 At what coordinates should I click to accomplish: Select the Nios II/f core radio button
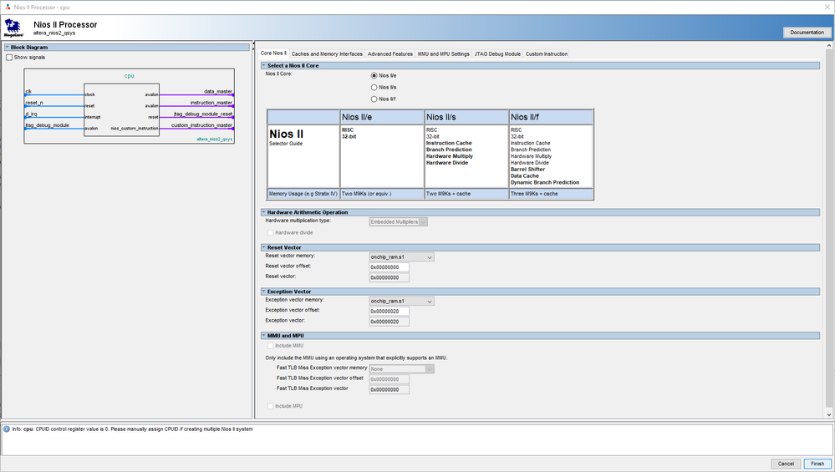[374, 99]
